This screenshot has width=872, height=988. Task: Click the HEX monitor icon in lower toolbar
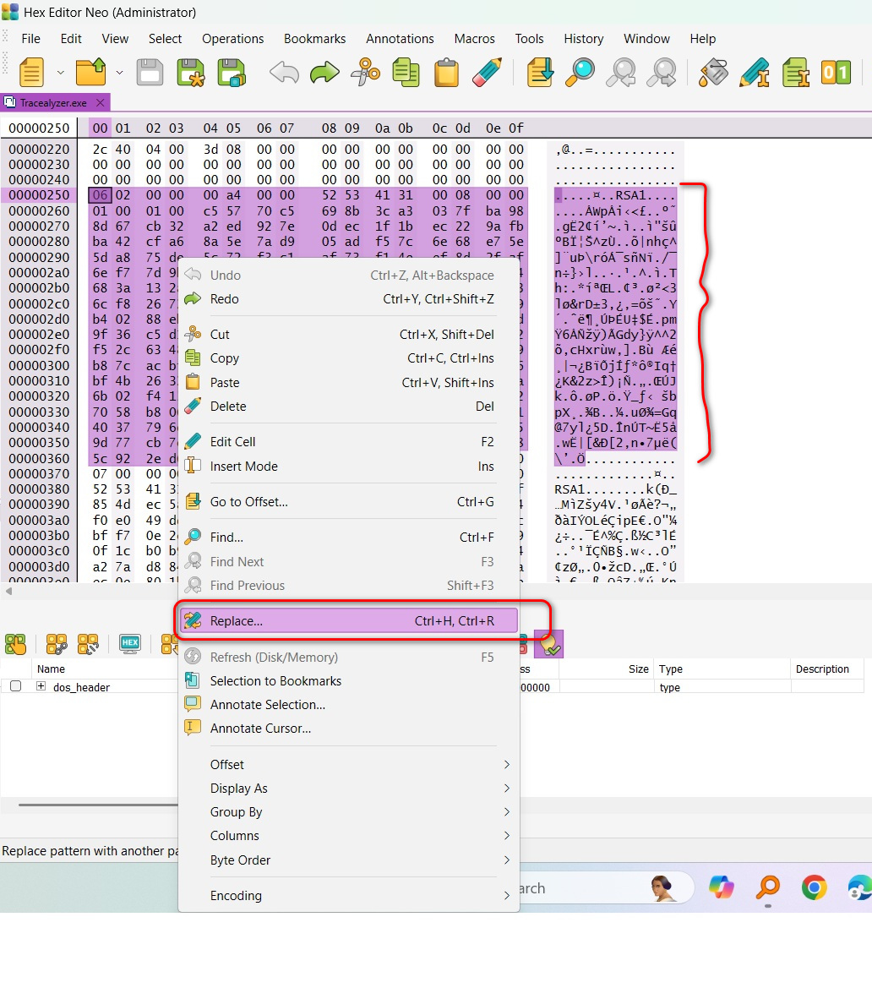point(130,644)
